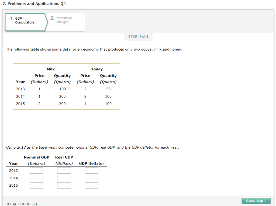Select the Honey column header in the table
The width and height of the screenshot is (276, 206).
click(x=96, y=69)
